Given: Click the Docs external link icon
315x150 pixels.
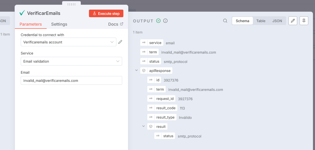Looking at the screenshot, I should (x=122, y=24).
